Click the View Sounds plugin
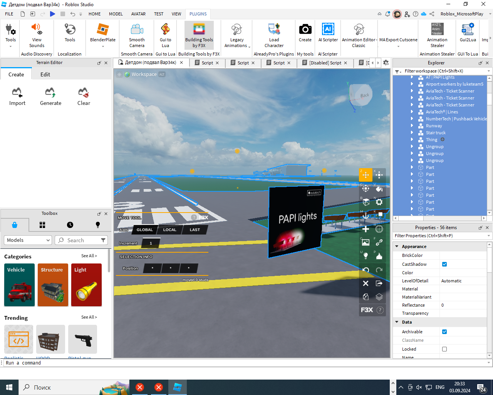The image size is (493, 395). pos(37,35)
